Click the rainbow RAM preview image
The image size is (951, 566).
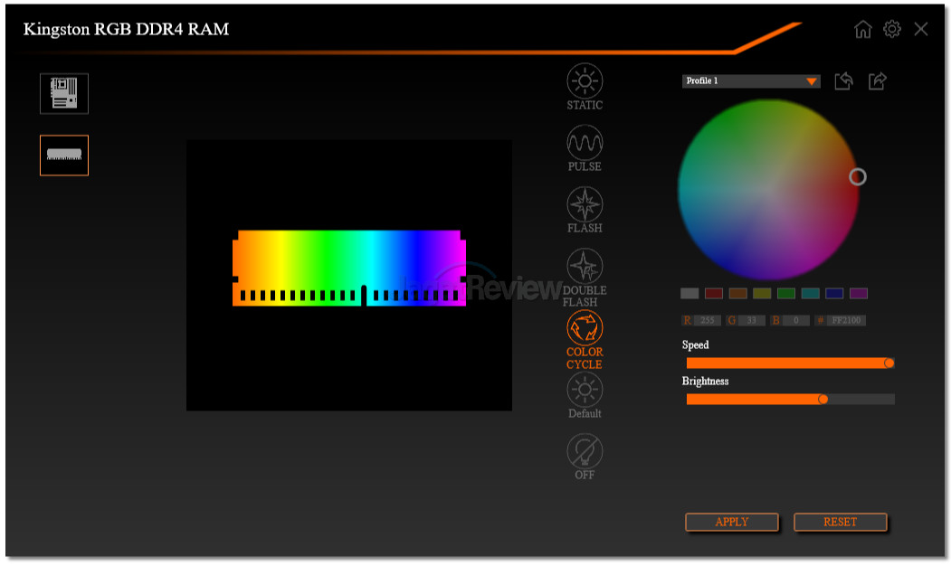coord(349,268)
